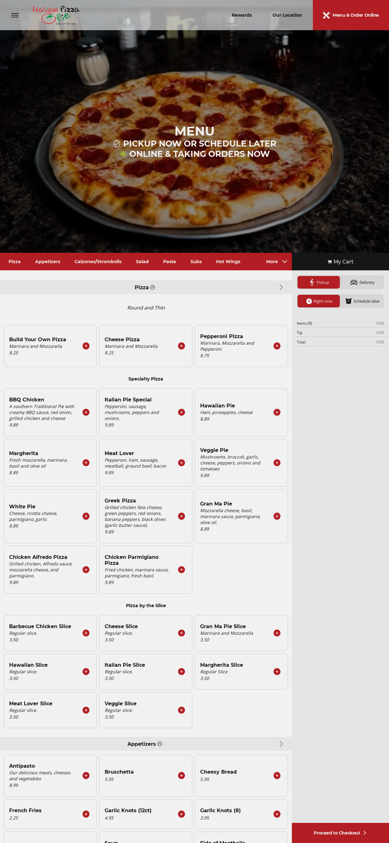
Task: Jump to Subs category tab
Action: pos(196,262)
